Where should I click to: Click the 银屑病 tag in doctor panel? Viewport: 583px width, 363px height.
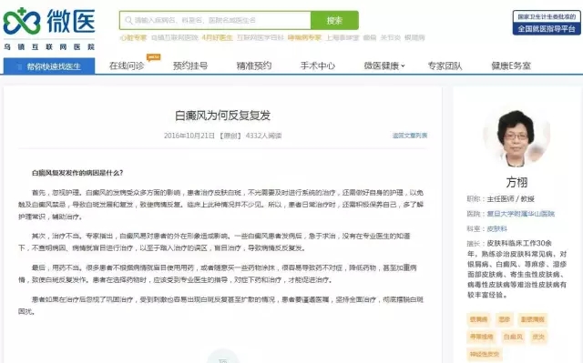click(478, 319)
